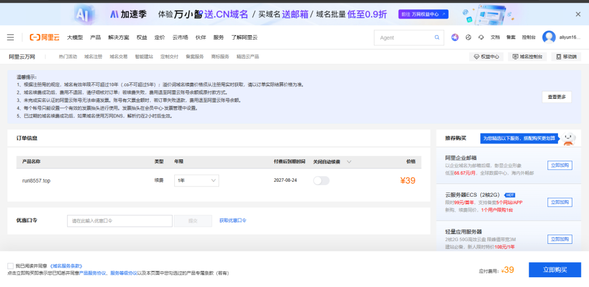This screenshot has height=287, width=589.
Task: Add 轻量应用服务器 via 立即加购
Action: 560,239
